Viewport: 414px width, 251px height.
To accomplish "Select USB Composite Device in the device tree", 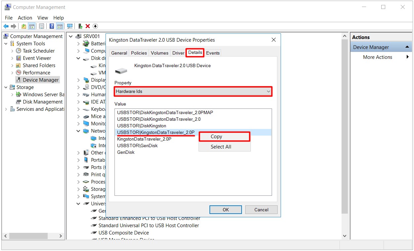I will click(124, 233).
